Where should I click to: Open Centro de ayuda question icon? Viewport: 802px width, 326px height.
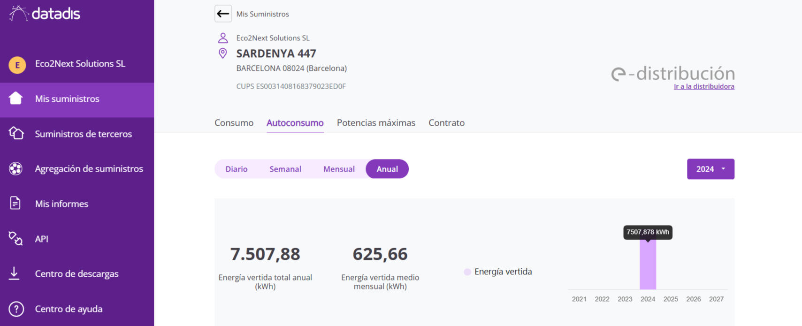click(x=16, y=309)
